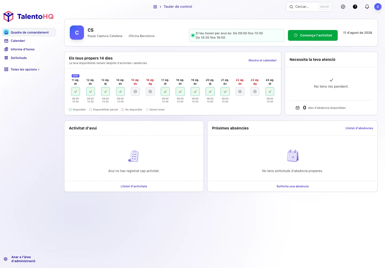Open the help question mark icon
The image size is (385, 268).
coord(355,7)
